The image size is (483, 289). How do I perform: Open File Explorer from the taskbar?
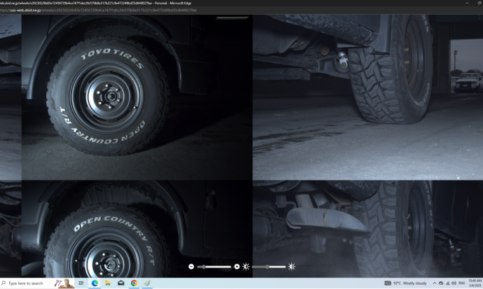[108, 283]
